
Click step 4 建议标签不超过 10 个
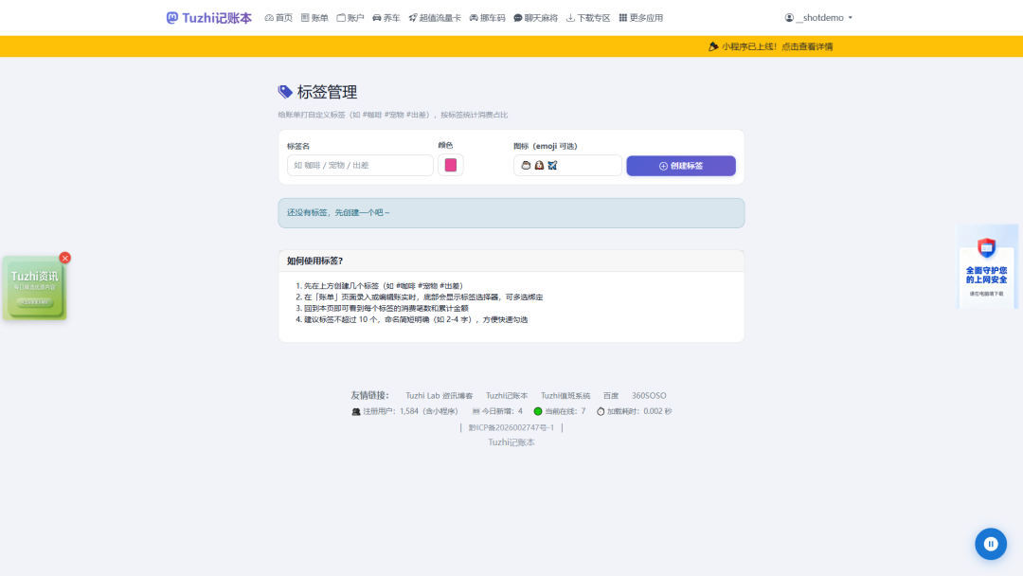click(x=416, y=319)
